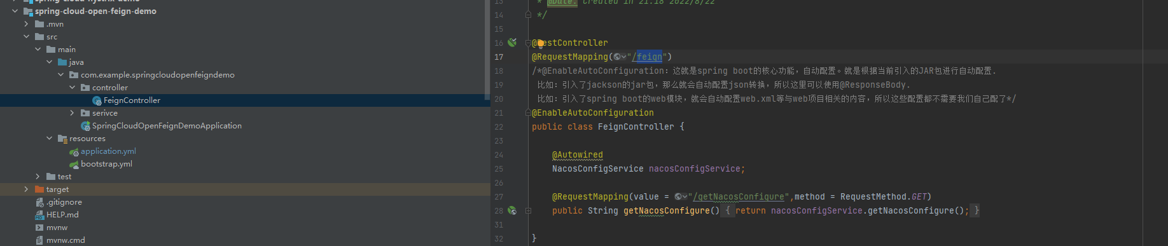Screen dimensions: 1168x246
Task: Click the HELP.md markdown file icon
Action: tap(39, 215)
